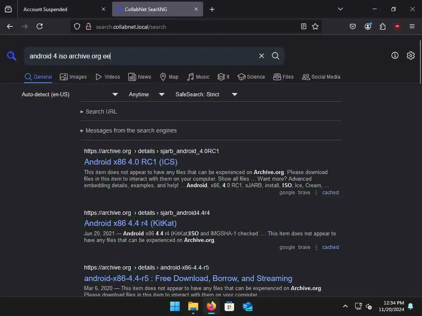Viewport: 422px width, 316px height.
Task: Open Auto-detect (en-US) language dropdown
Action: [x=70, y=94]
